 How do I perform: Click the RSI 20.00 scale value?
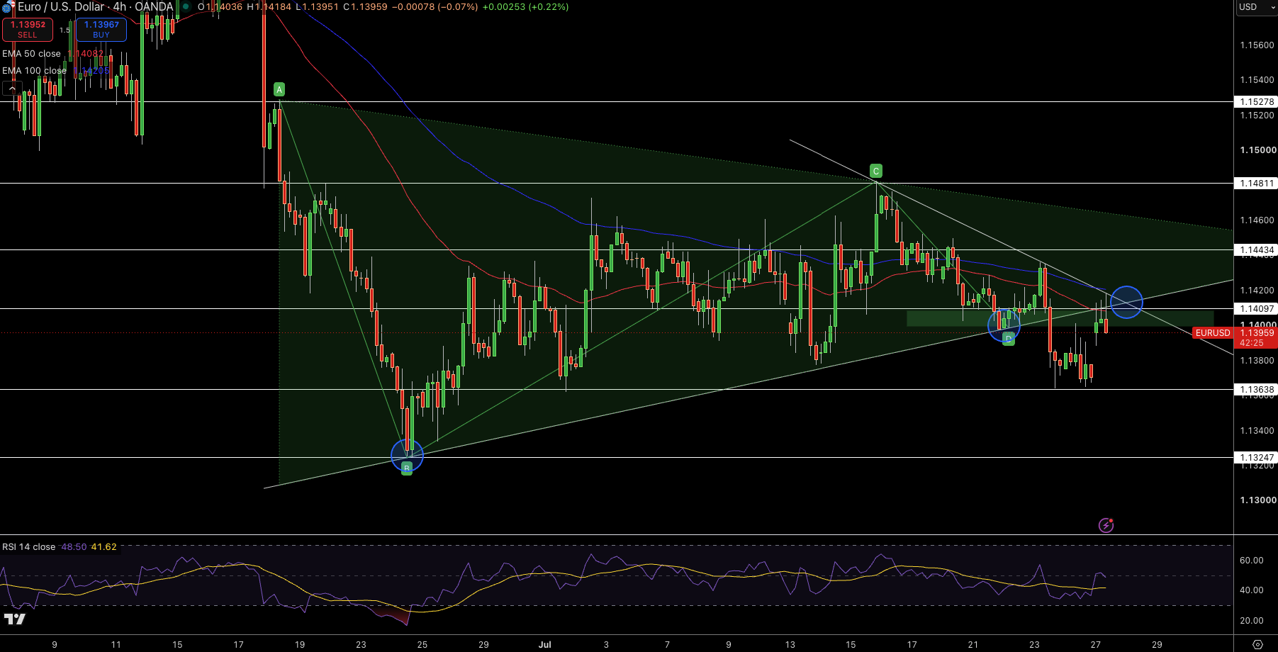click(x=1251, y=621)
